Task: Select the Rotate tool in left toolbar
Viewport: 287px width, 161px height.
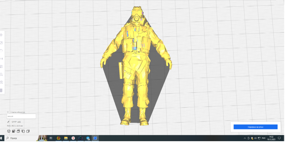Action: point(1,51)
